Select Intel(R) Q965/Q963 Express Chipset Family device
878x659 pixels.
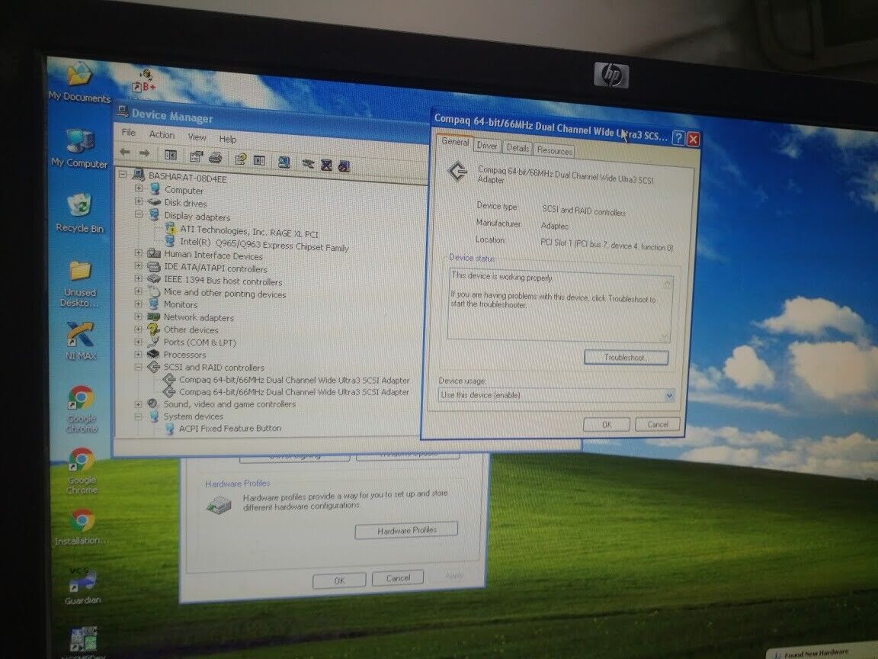264,244
